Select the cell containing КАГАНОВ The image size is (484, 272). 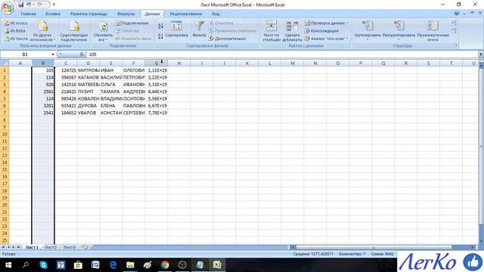click(88, 77)
